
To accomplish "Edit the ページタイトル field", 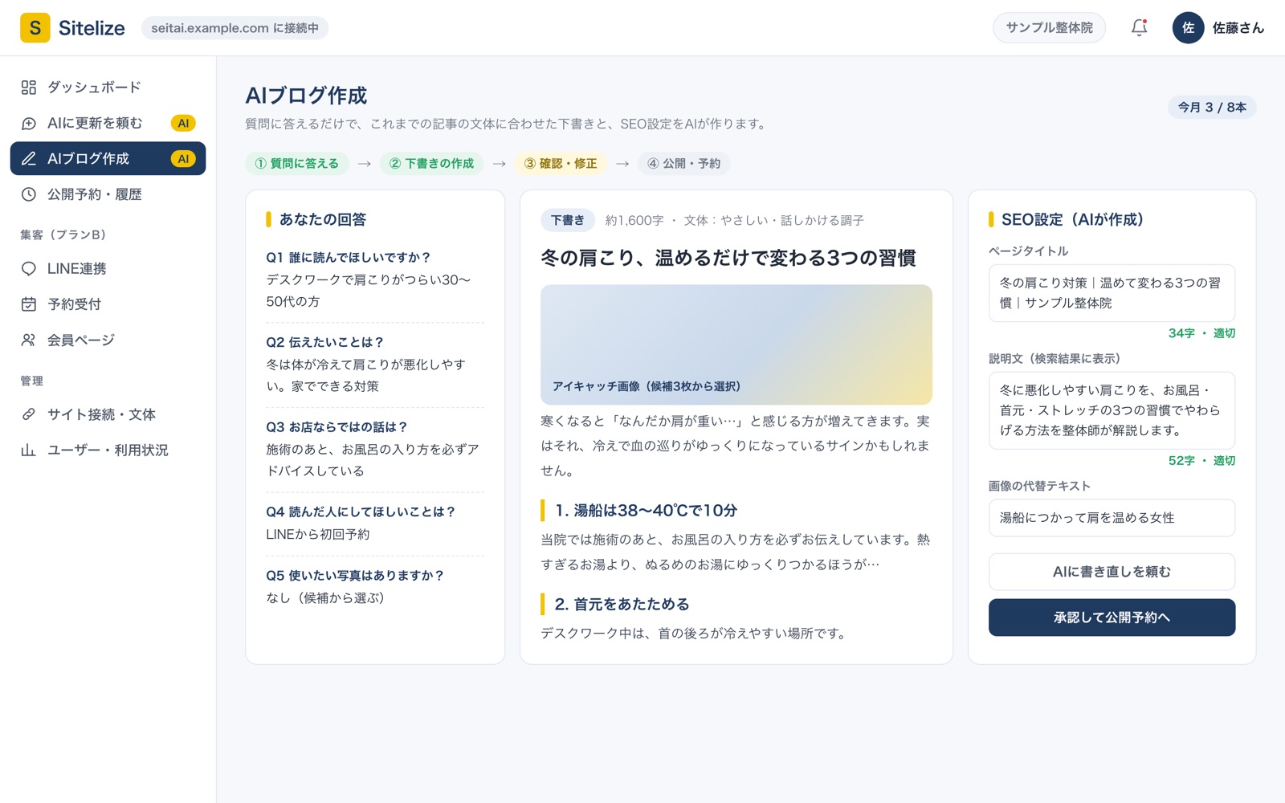I will click(1112, 293).
